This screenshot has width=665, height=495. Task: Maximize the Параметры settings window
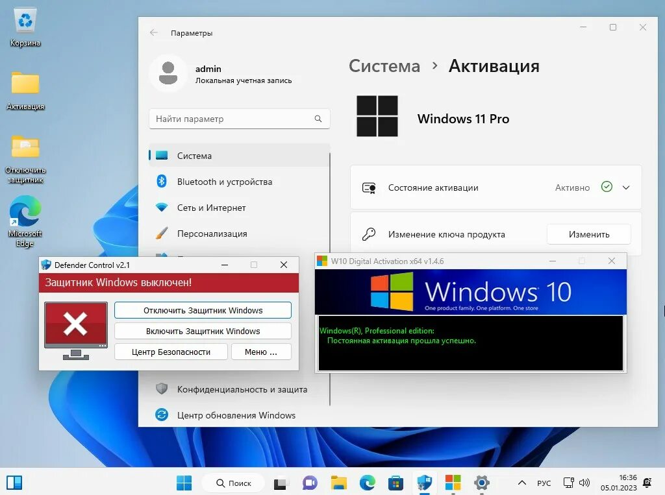(613, 27)
